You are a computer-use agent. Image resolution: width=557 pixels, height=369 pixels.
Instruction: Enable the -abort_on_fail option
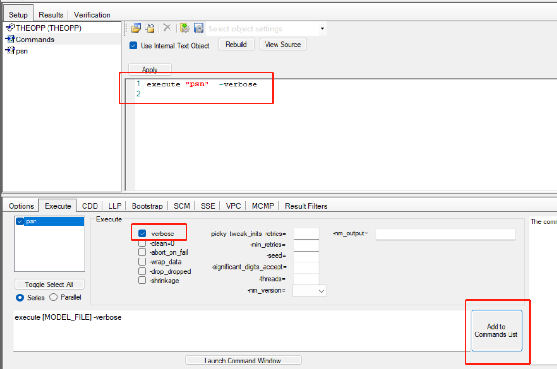142,252
